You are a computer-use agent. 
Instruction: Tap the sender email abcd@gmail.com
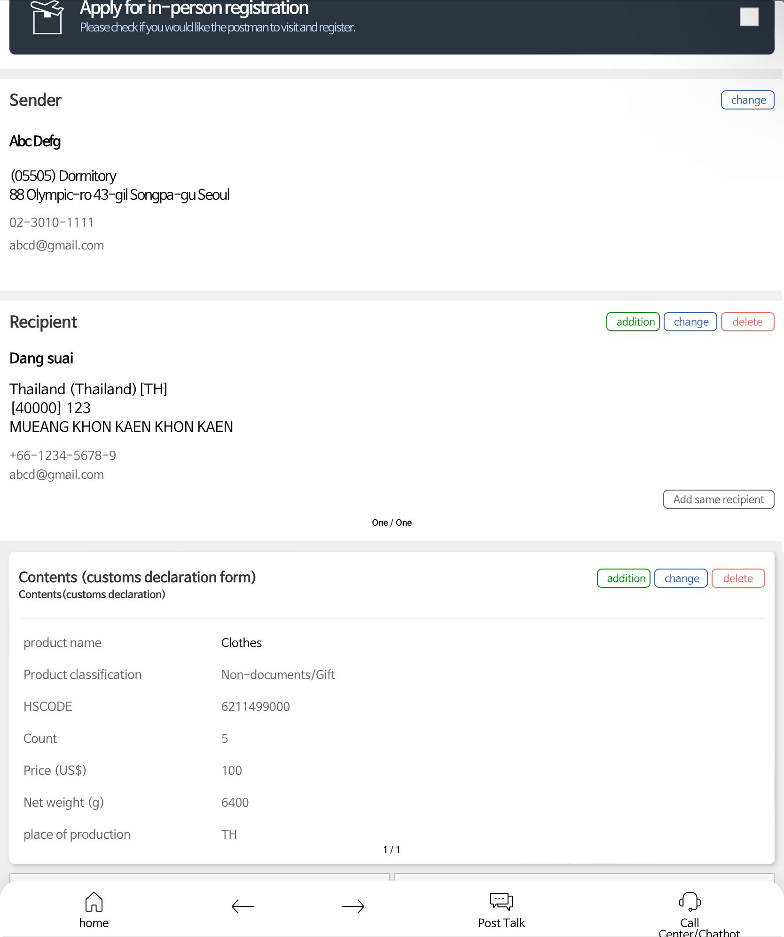(x=56, y=245)
